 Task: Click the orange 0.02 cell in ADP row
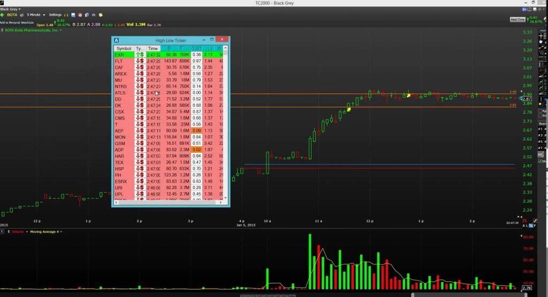coord(197,150)
